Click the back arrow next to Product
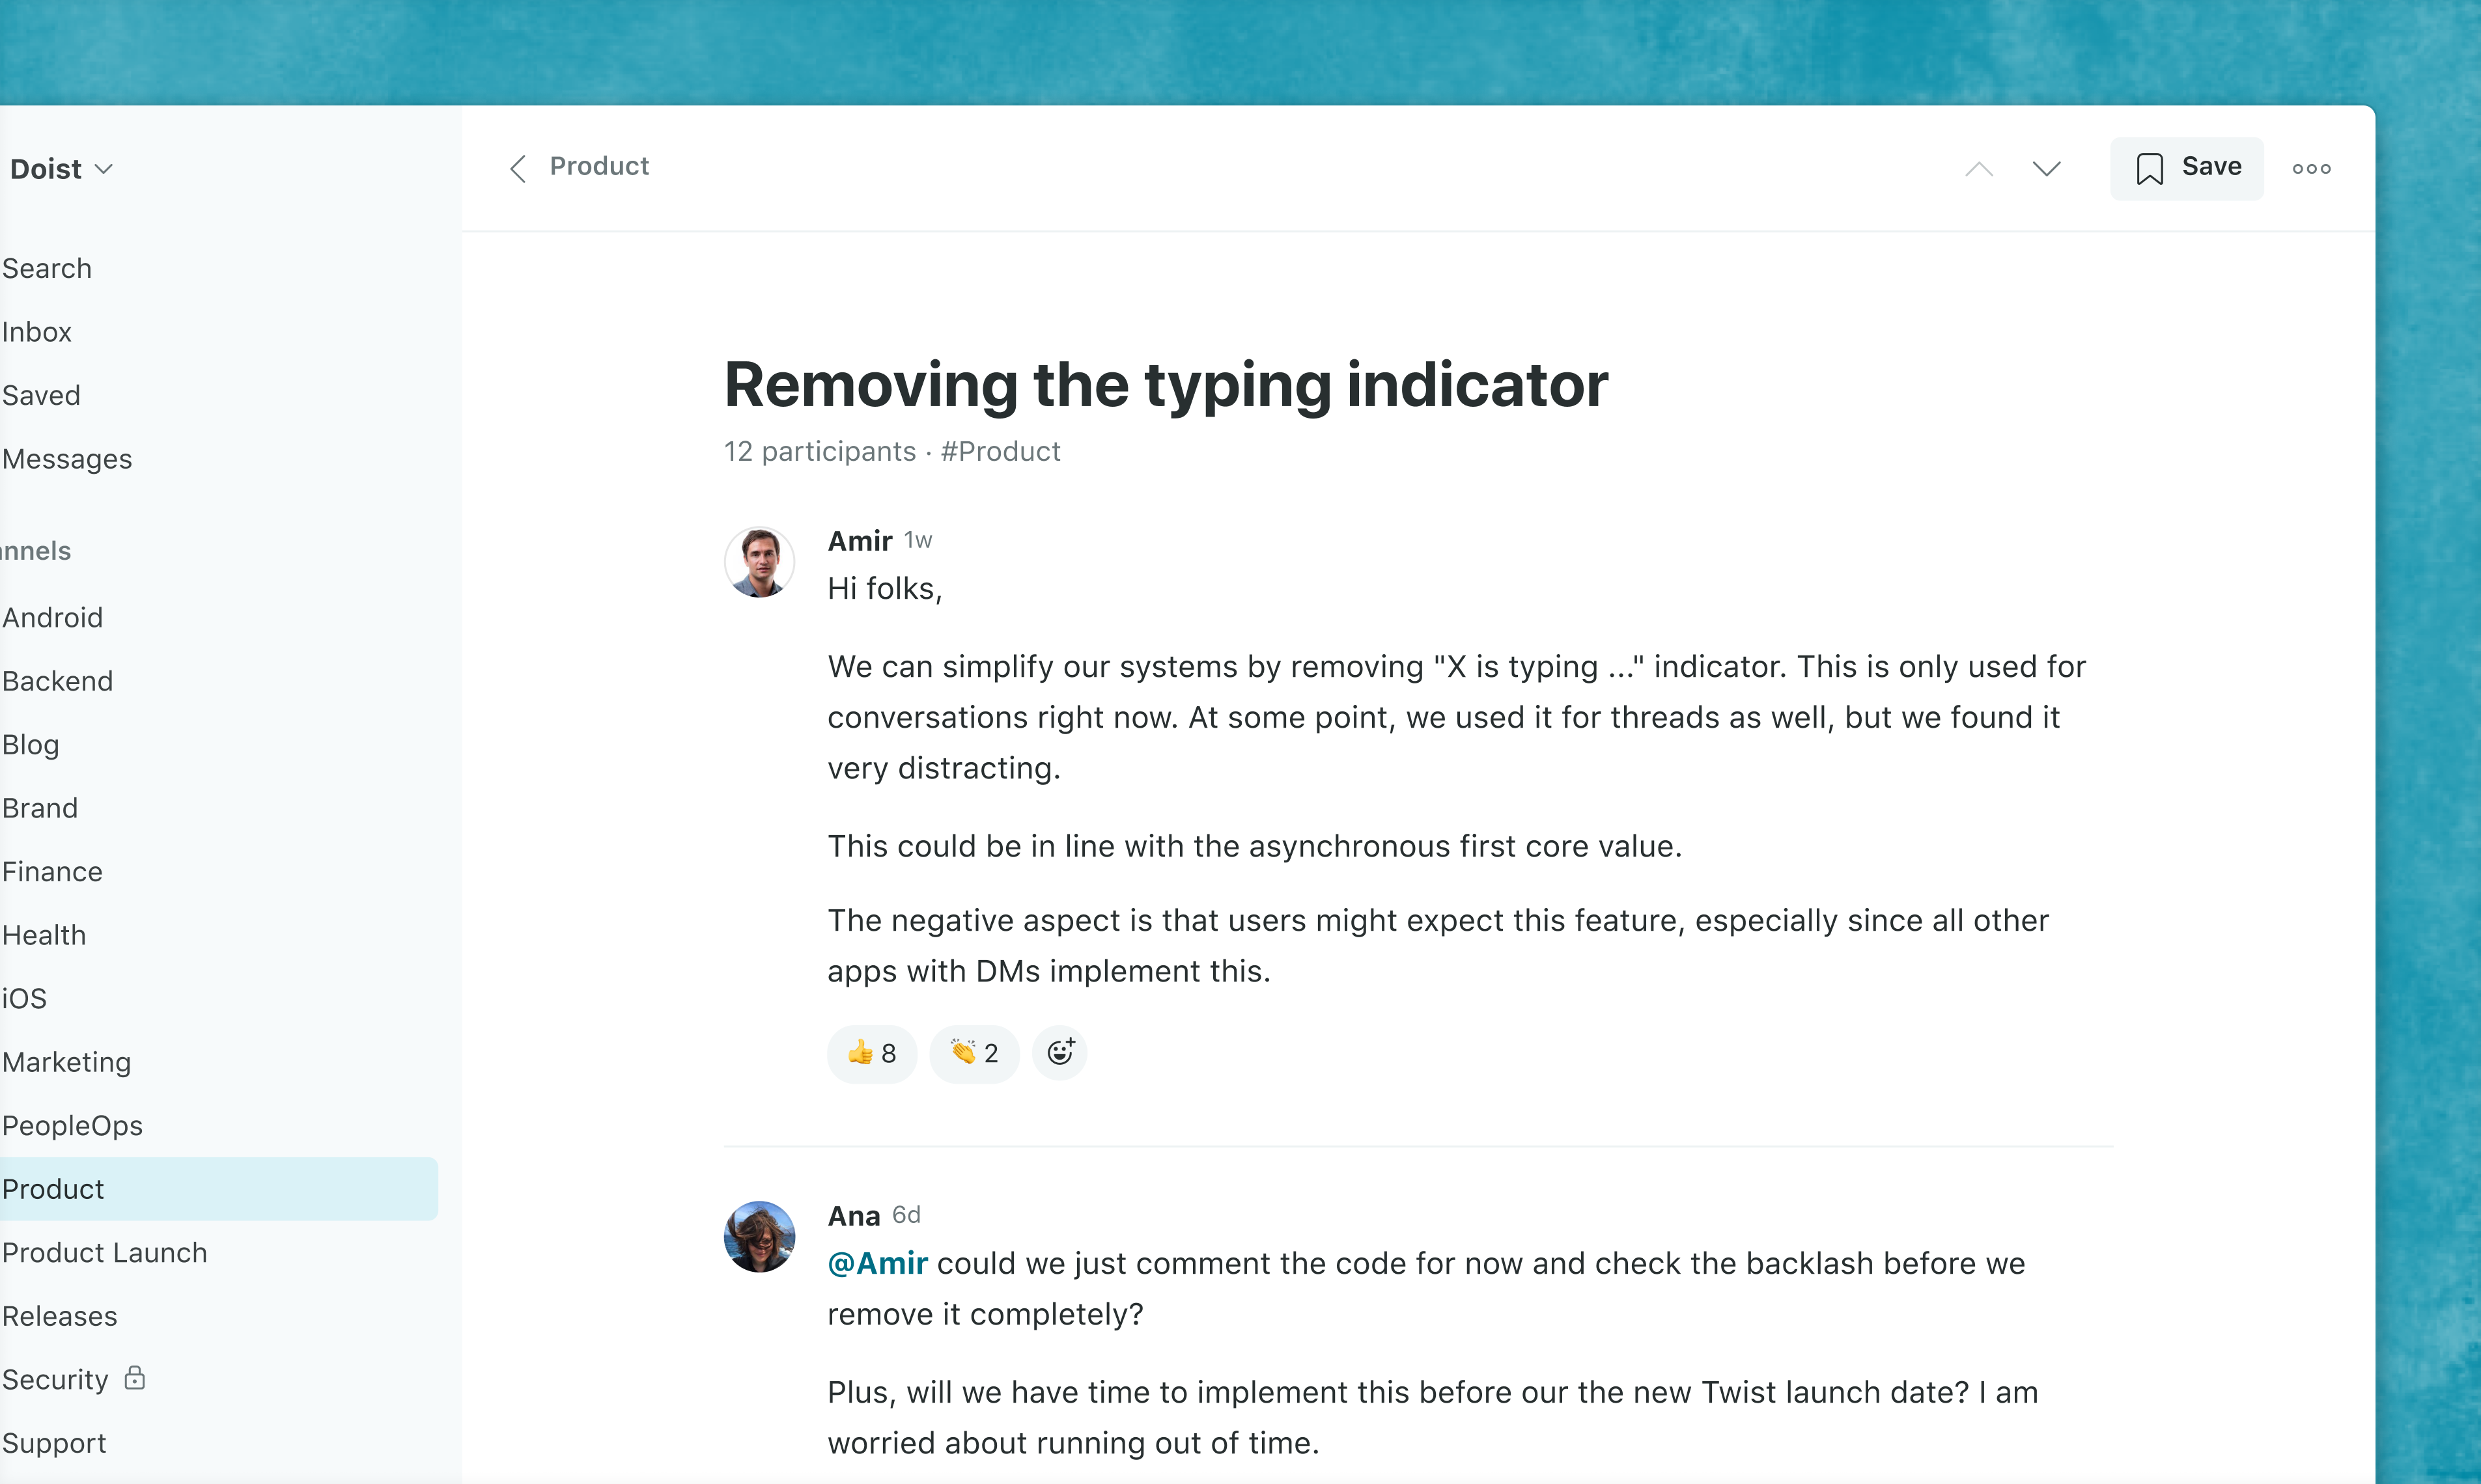 click(x=518, y=168)
